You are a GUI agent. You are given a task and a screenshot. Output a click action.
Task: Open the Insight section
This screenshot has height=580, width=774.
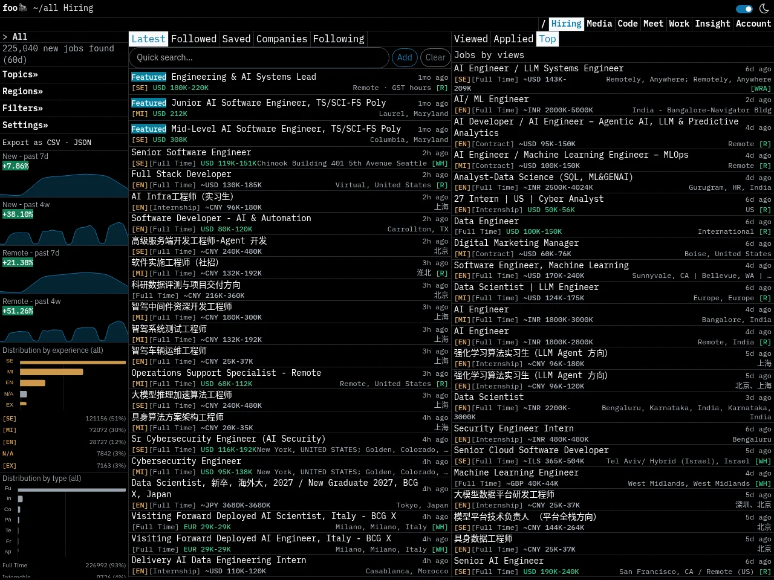[x=712, y=24]
